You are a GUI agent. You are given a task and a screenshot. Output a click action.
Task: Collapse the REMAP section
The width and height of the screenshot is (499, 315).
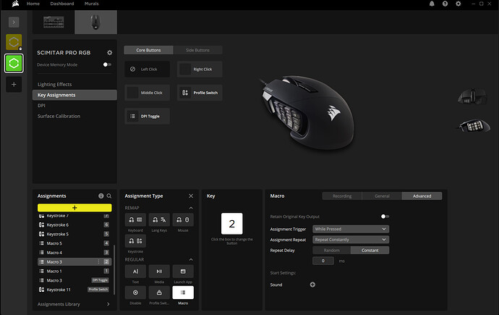[191, 208]
